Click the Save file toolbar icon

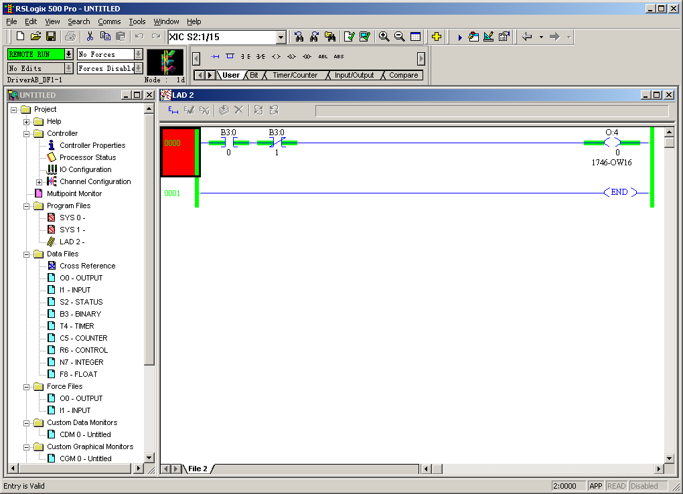click(50, 37)
